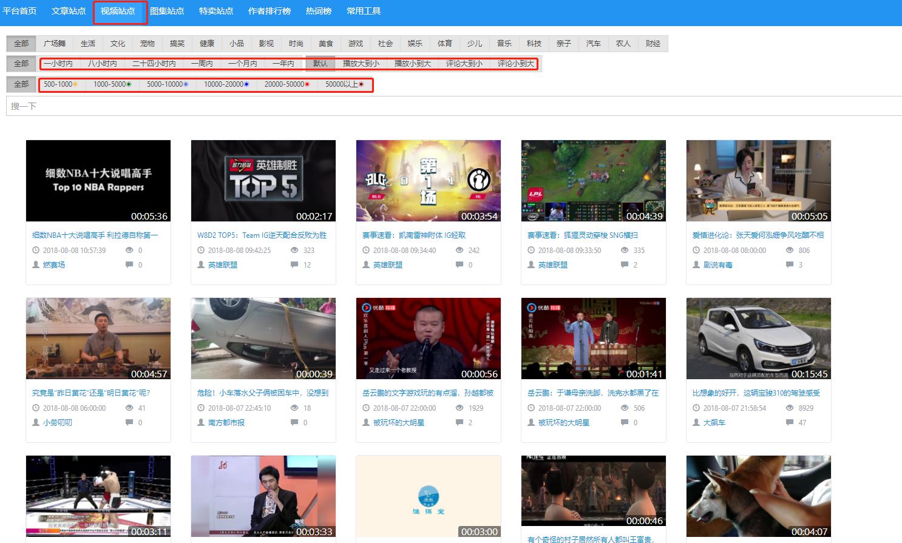Open the video title link 细数NBA十大说唱高手
This screenshot has height=543, width=902.
(x=95, y=235)
